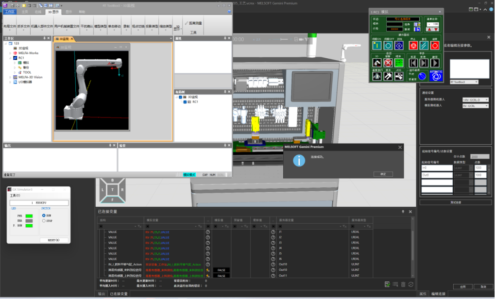
Task: Open 工具(T) menu in GX Simulator3
Action: tap(15, 196)
